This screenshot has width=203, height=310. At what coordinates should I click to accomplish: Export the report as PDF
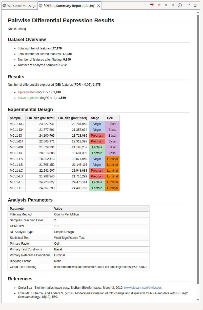pyautogui.click(x=152, y=5)
